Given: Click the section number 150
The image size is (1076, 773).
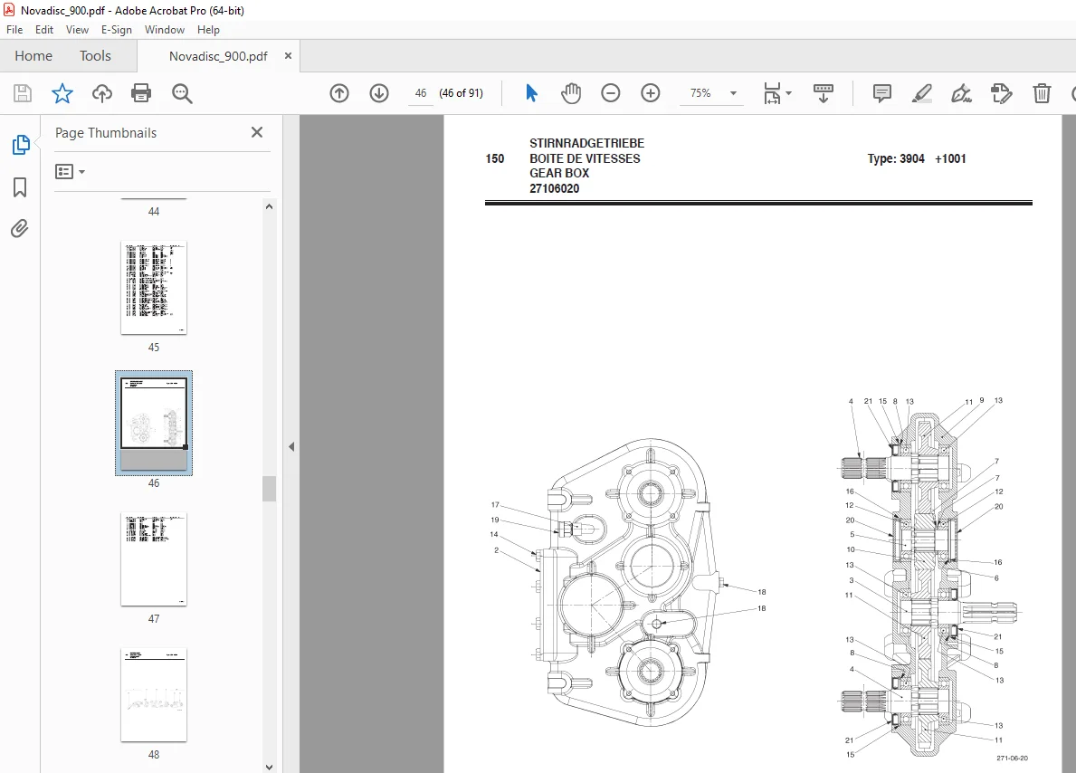Looking at the screenshot, I should click(x=495, y=158).
